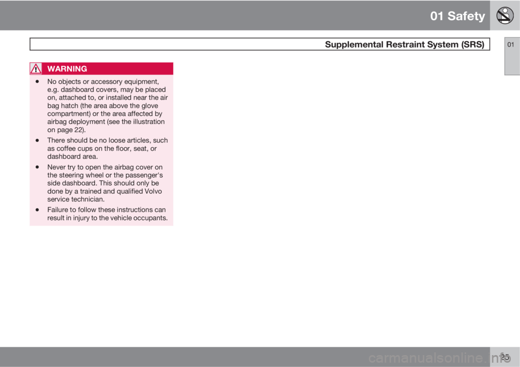The width and height of the screenshot is (520, 367).
Task: Click bullet about opening the airbag cover
Action: 105,183
